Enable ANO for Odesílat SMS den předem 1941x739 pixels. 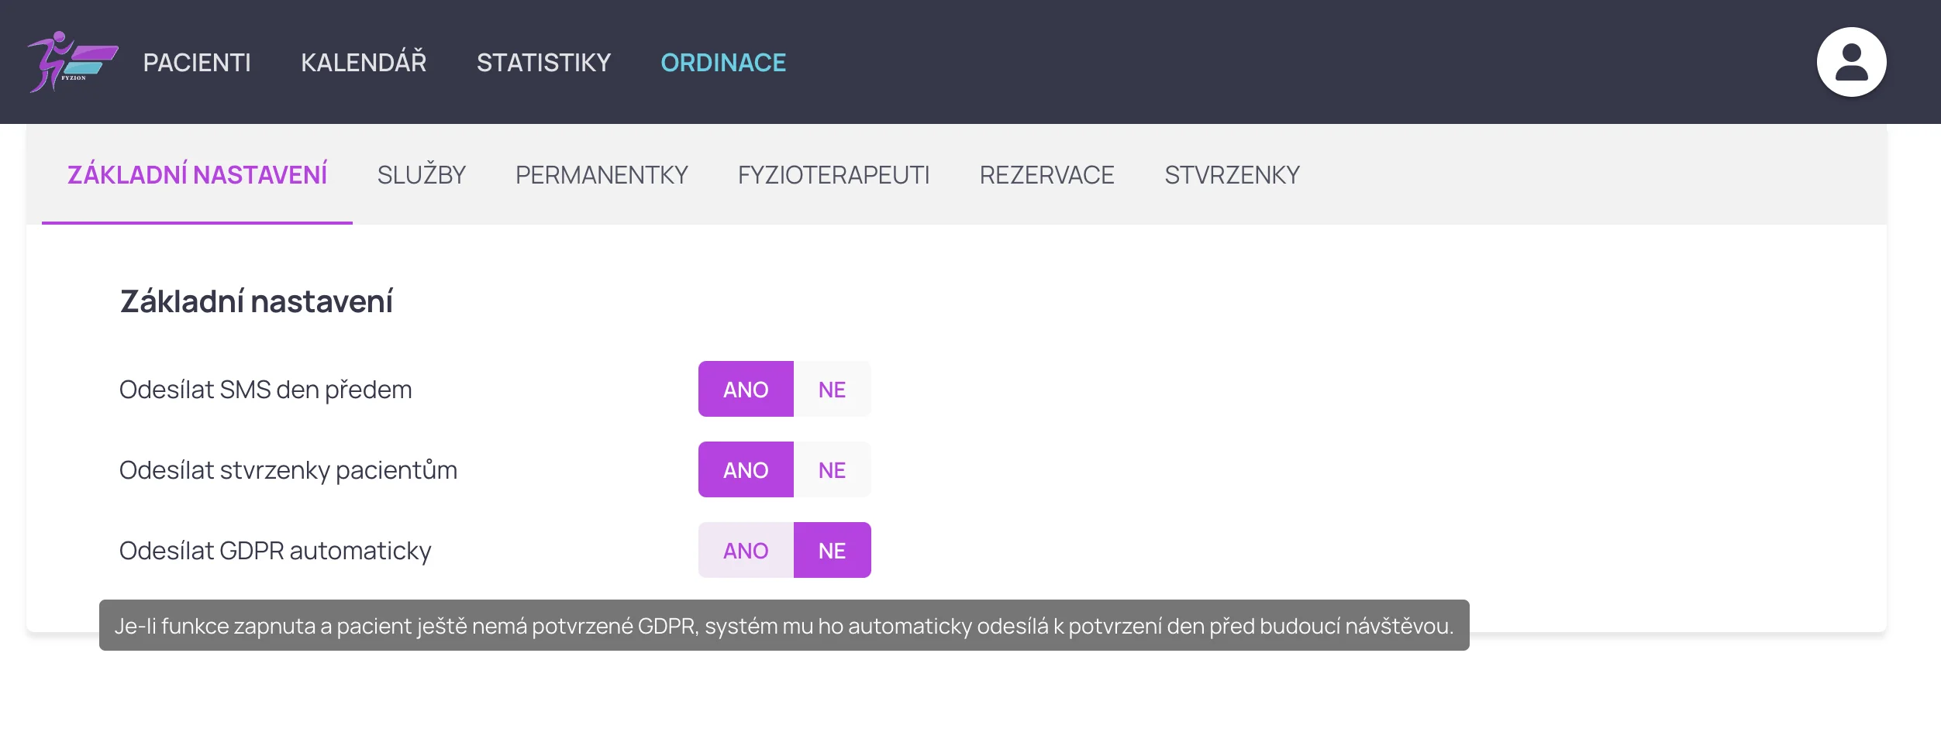pos(745,390)
